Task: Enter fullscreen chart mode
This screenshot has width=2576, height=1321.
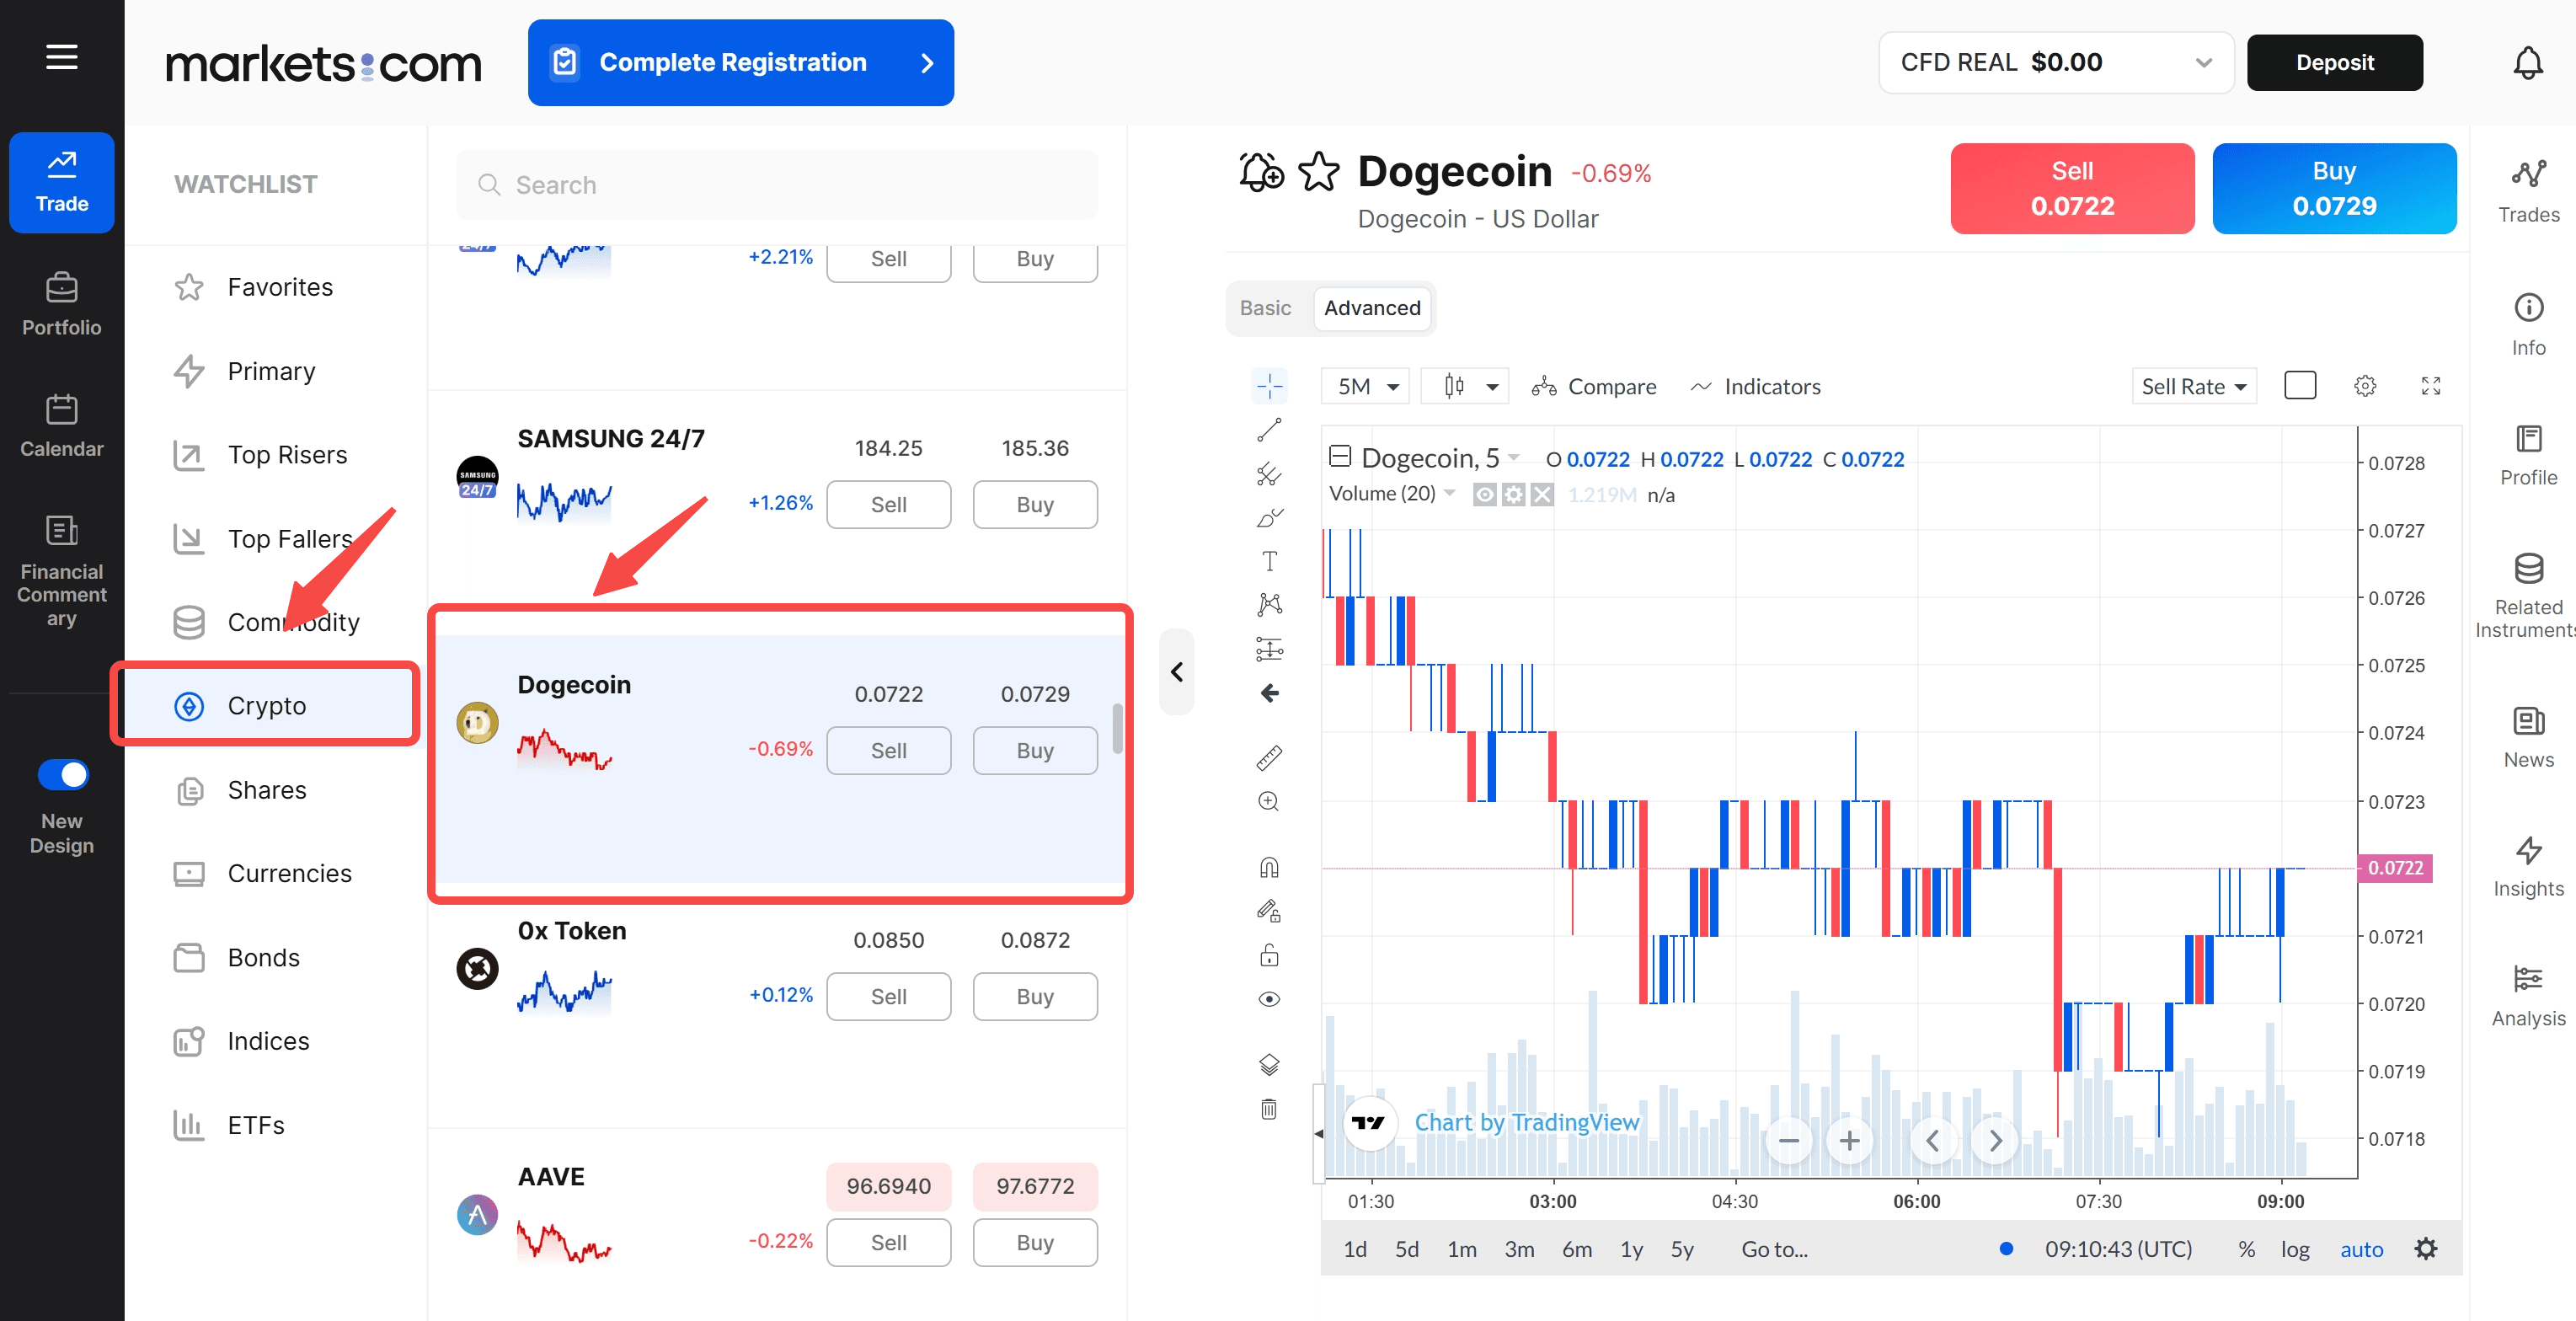Action: click(2431, 386)
